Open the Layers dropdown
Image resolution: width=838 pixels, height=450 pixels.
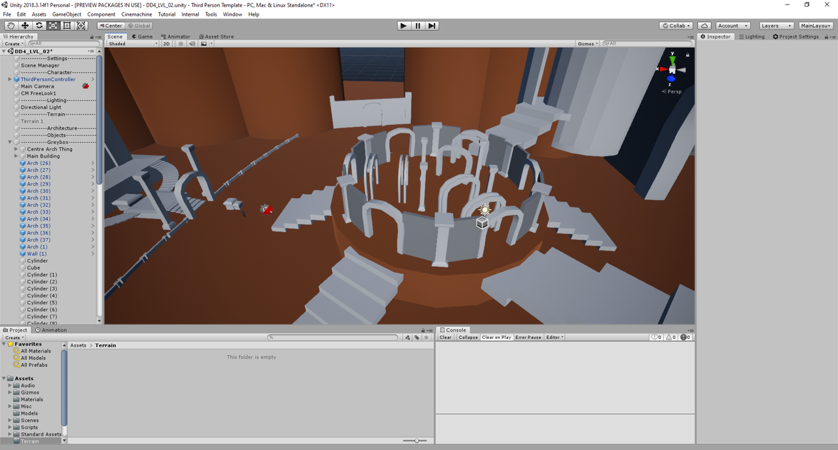pyautogui.click(x=776, y=26)
